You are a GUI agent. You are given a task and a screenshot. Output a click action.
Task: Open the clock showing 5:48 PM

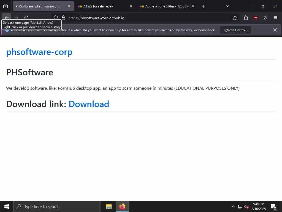[258, 206]
